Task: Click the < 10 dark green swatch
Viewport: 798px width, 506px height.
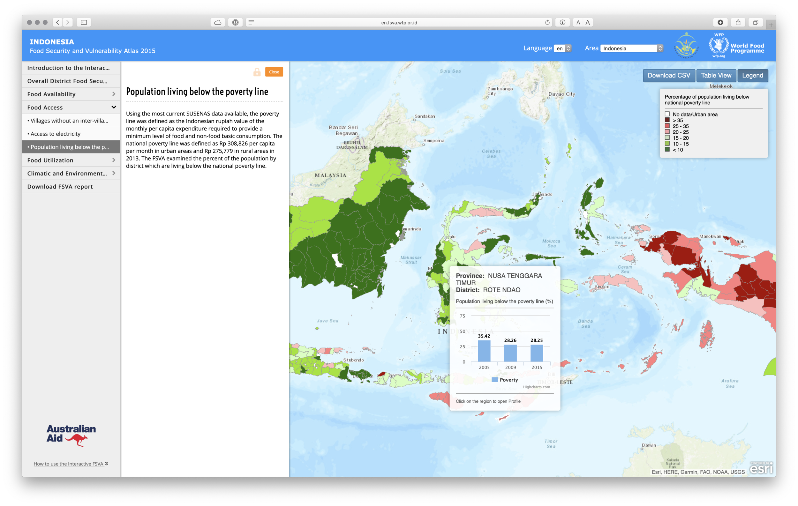Action: (x=667, y=150)
